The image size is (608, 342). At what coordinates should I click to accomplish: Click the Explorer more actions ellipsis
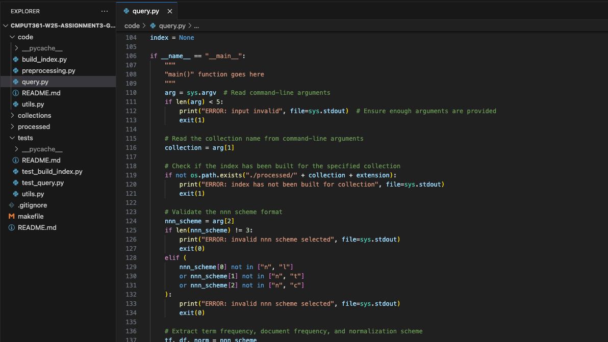105,11
